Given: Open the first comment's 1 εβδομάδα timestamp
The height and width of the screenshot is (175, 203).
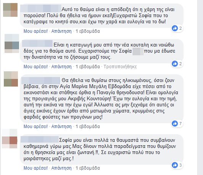Looking at the screenshot, I should pos(88,31).
